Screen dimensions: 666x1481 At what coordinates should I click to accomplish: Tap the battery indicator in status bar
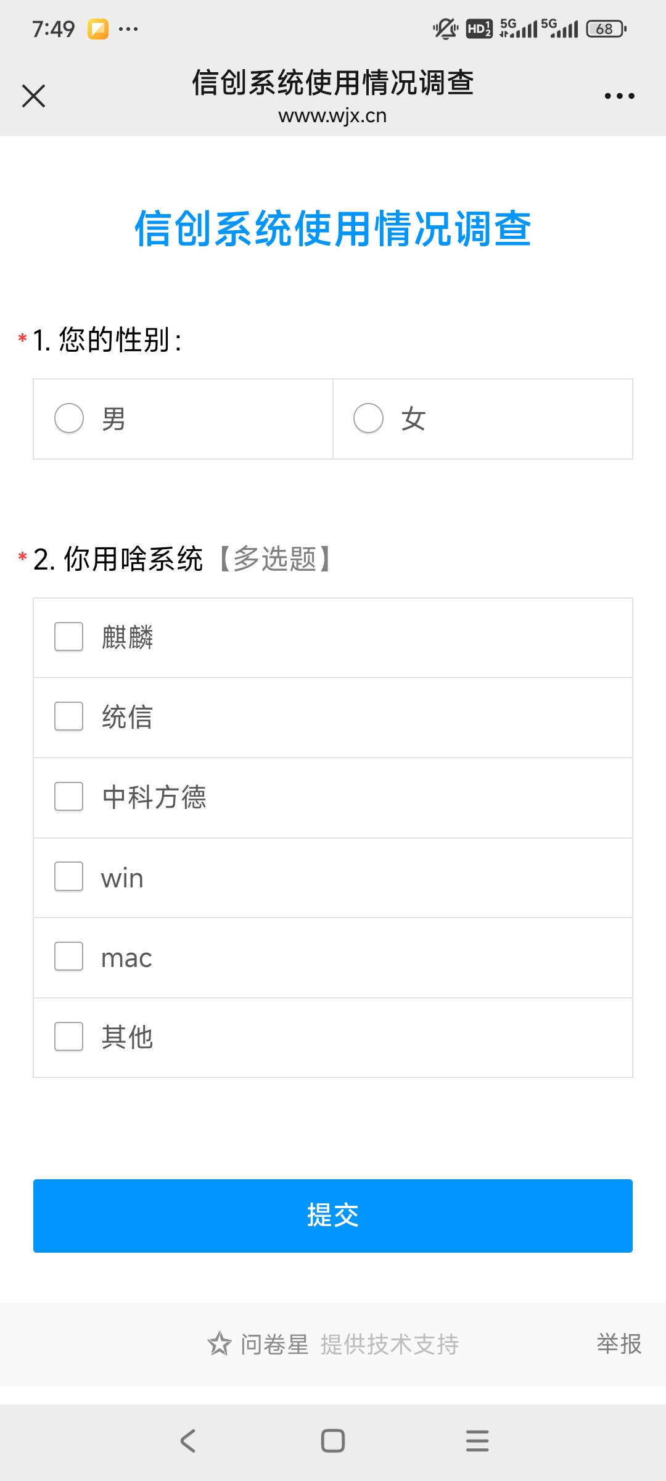coord(603,28)
